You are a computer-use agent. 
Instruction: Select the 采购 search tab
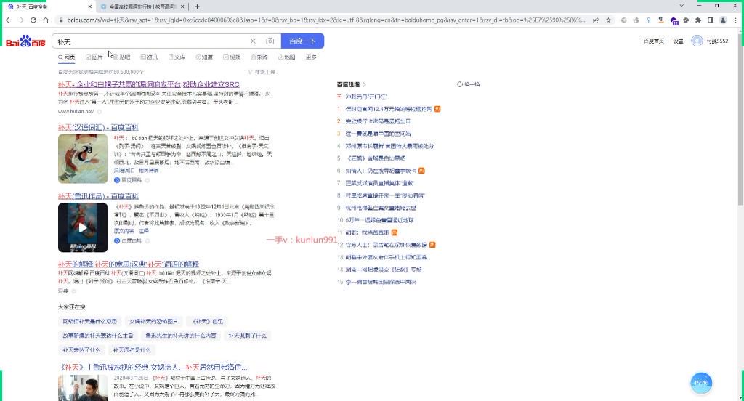click(259, 57)
